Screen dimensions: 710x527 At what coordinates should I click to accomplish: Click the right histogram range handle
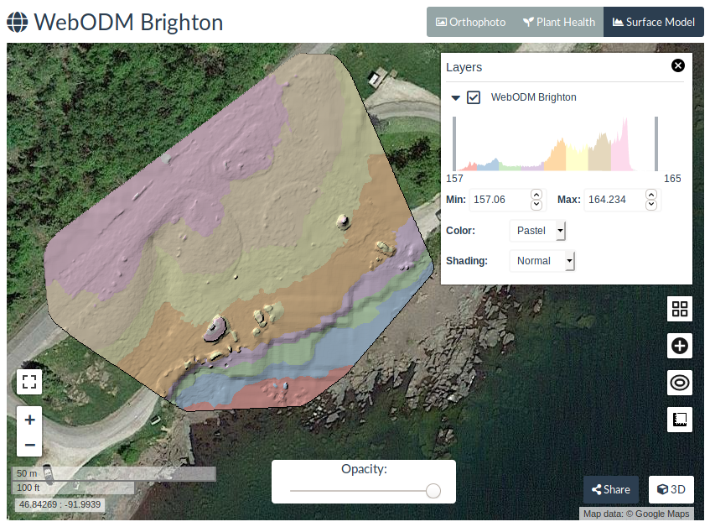tap(656, 143)
